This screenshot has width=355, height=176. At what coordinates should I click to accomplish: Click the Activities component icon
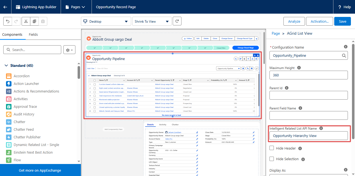9,99
